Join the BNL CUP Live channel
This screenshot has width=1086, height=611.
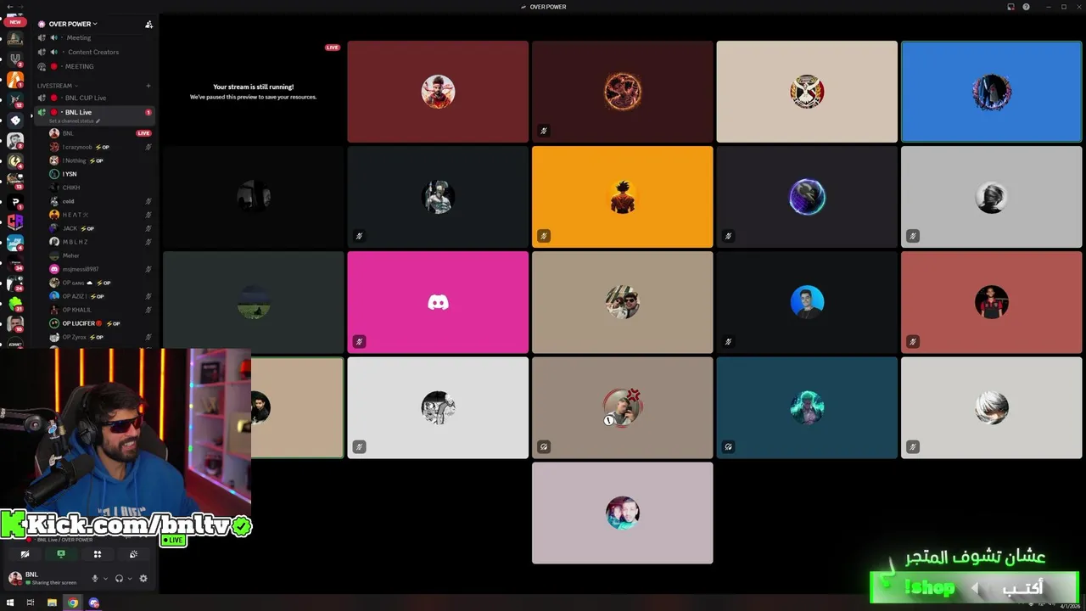tap(94, 98)
